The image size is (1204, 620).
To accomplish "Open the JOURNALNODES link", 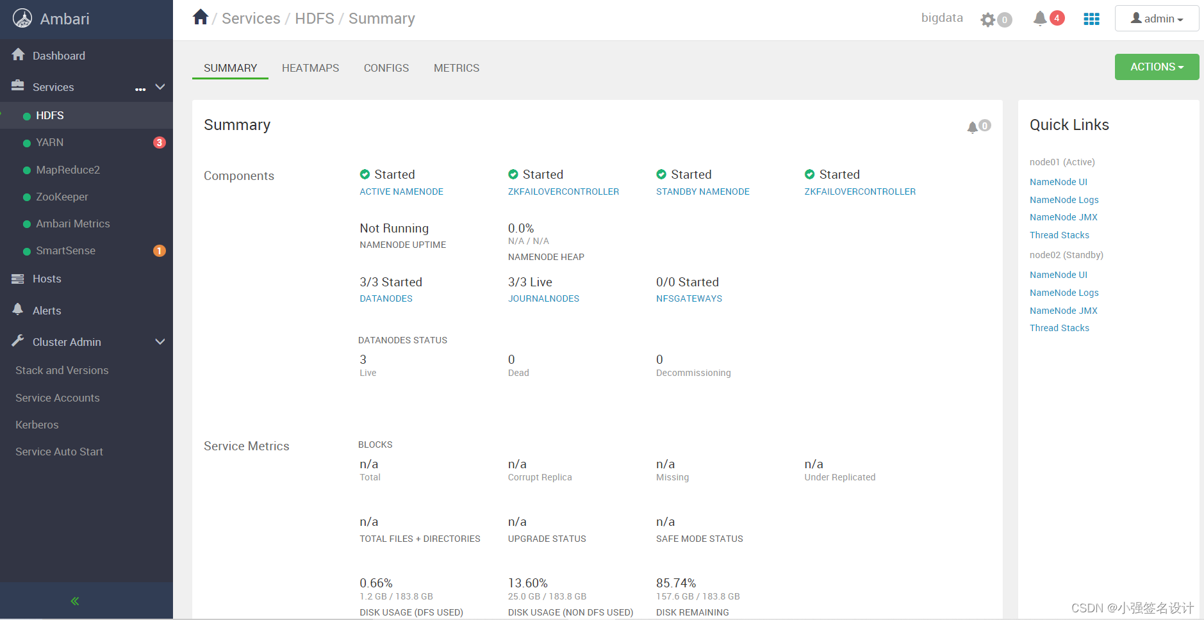I will [543, 298].
